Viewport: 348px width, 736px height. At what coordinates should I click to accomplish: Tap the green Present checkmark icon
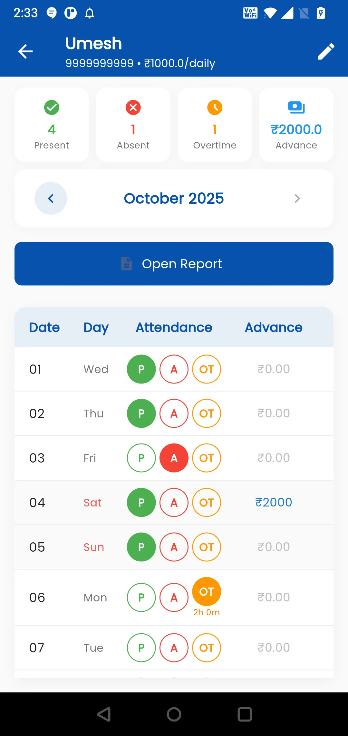[x=52, y=107]
